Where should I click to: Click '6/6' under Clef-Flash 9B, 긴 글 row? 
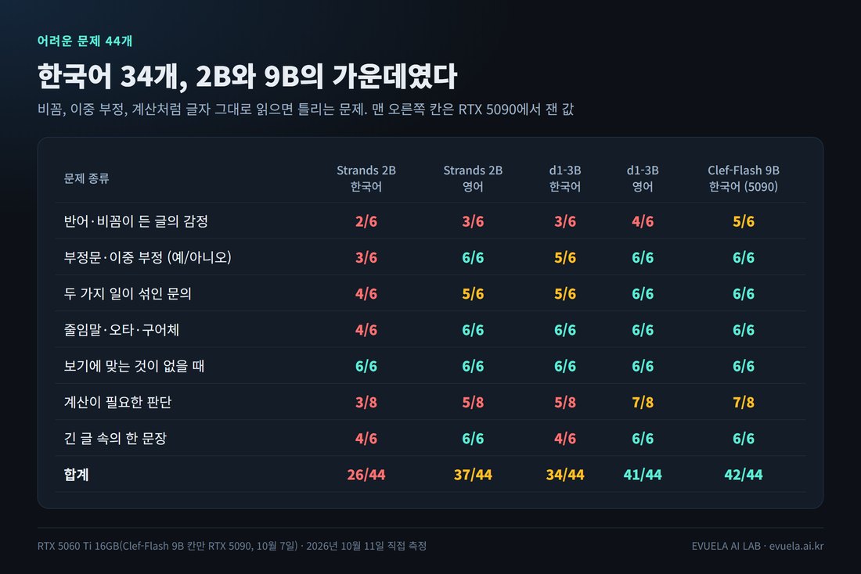coord(744,439)
